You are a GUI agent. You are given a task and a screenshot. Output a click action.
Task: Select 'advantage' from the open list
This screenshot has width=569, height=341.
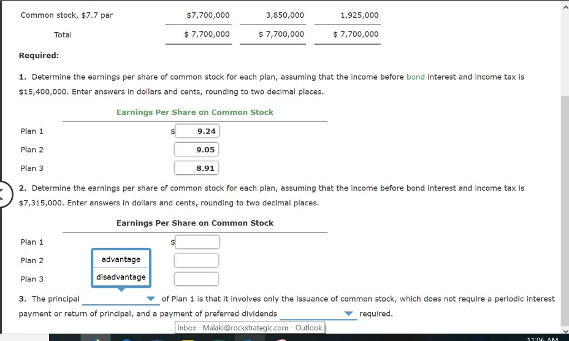pos(120,259)
